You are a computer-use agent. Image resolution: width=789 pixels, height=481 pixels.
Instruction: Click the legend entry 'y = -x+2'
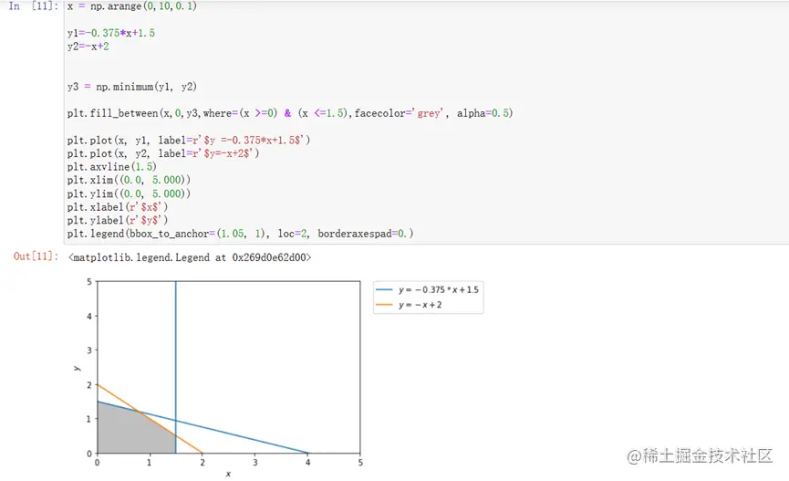[409, 305]
